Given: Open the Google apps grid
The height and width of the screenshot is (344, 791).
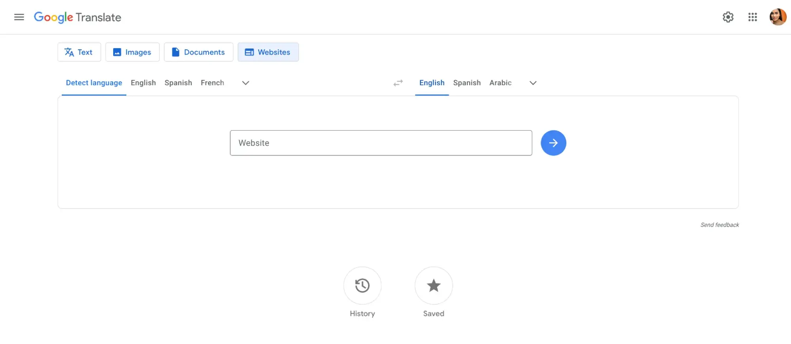Looking at the screenshot, I should [752, 17].
